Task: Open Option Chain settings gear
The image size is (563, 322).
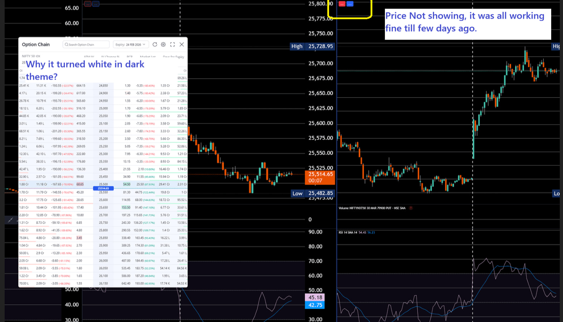Action: pyautogui.click(x=163, y=44)
